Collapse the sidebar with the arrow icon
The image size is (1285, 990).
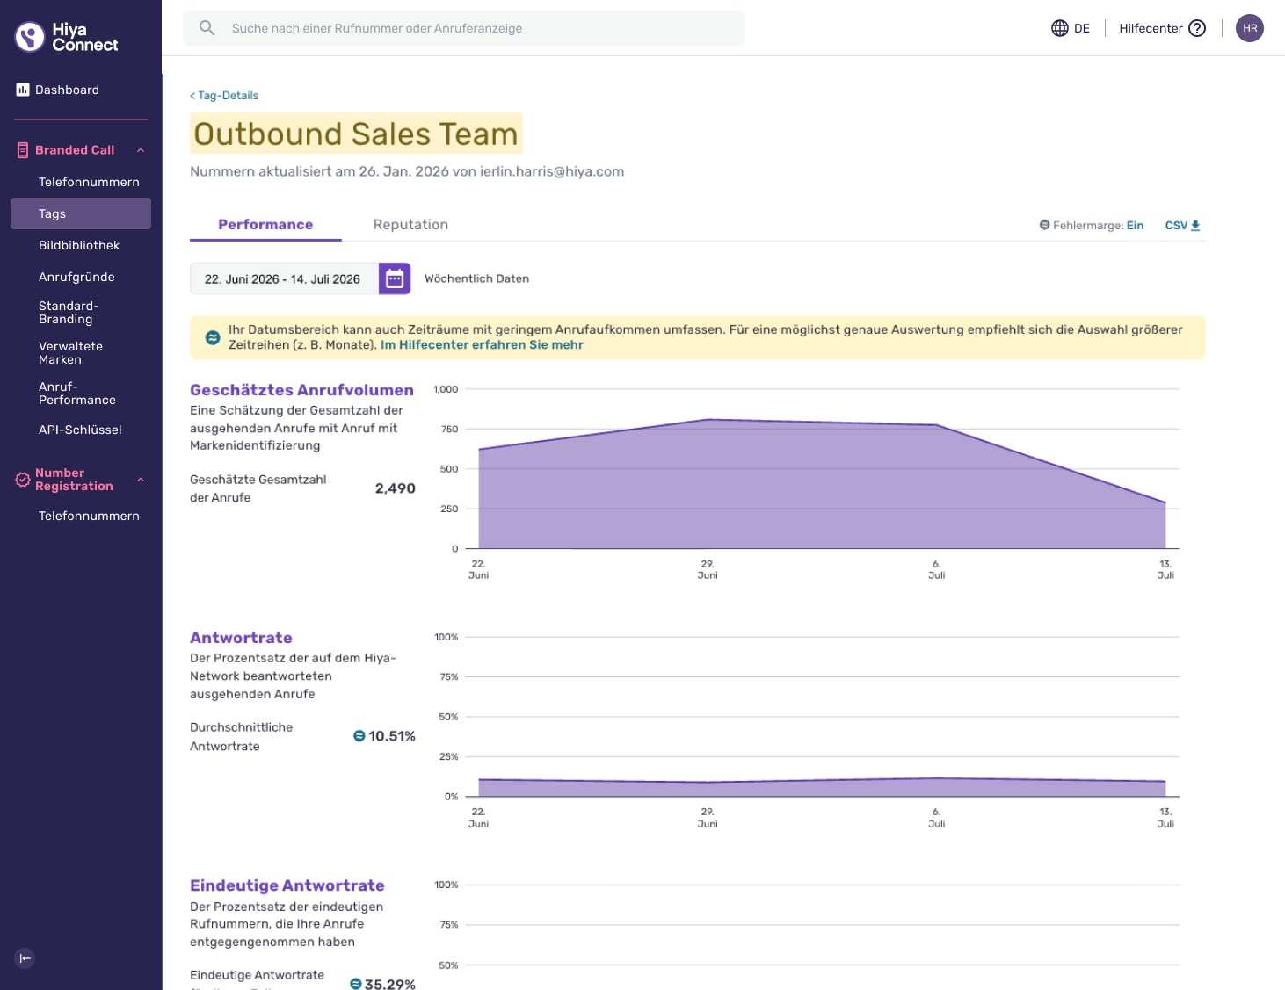[x=25, y=958]
